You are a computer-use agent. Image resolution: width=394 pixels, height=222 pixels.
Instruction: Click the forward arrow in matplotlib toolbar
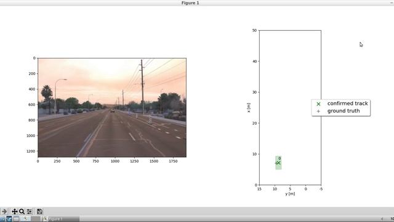(x=4, y=212)
